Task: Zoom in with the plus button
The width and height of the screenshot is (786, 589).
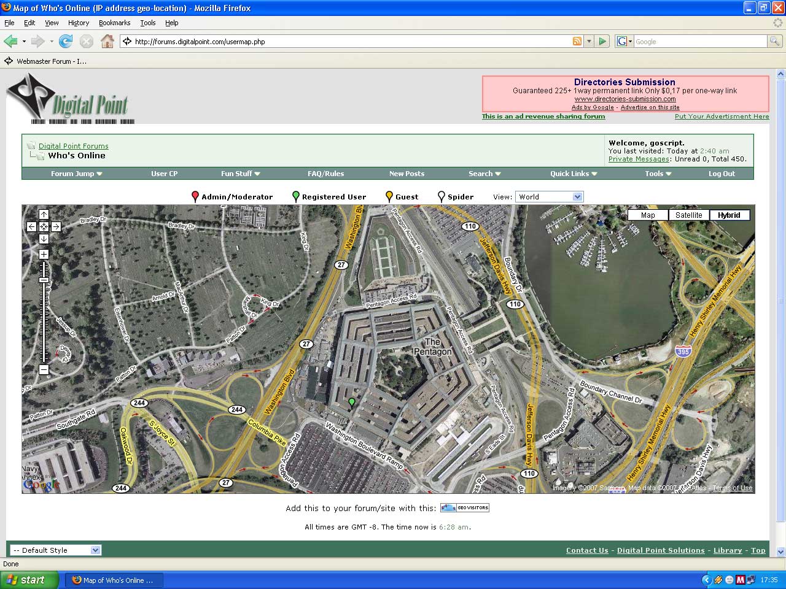Action: point(44,254)
